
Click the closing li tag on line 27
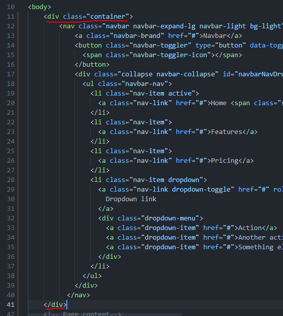[x=100, y=170]
